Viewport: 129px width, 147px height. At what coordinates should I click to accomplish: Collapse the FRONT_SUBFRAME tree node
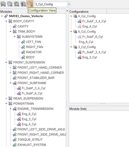click(x=10, y=83)
